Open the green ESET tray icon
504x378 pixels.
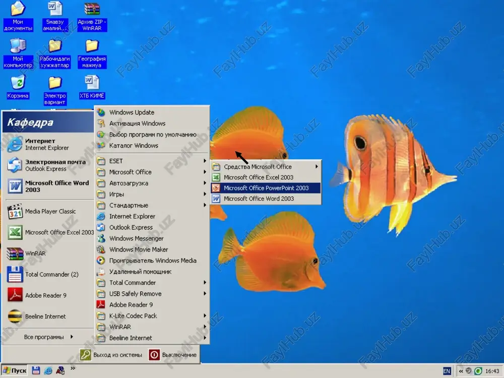pos(478,371)
